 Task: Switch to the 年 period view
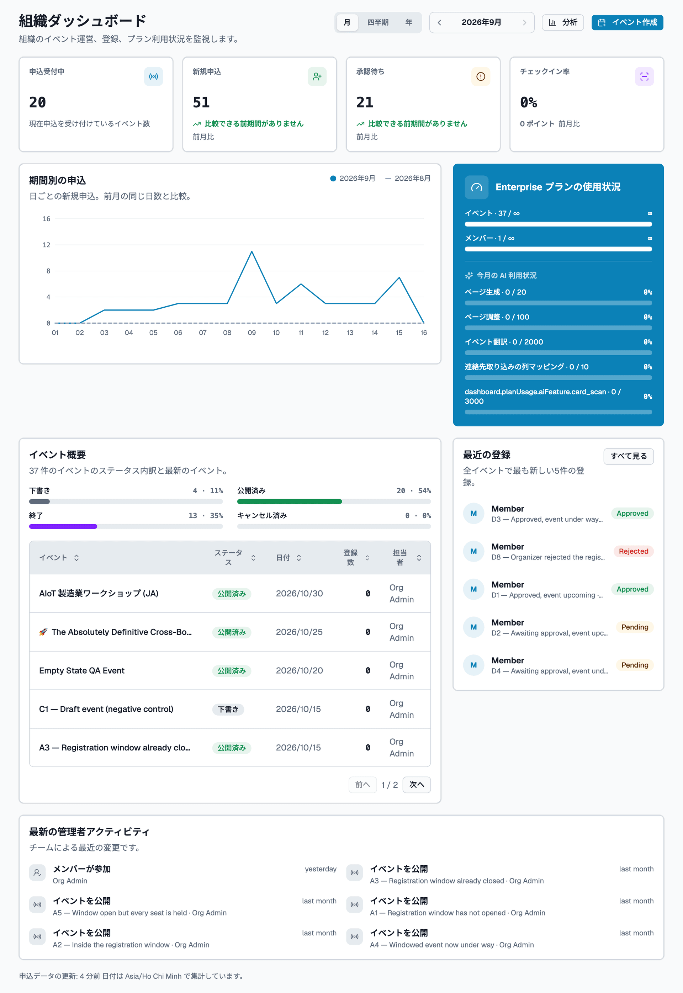pyautogui.click(x=408, y=22)
